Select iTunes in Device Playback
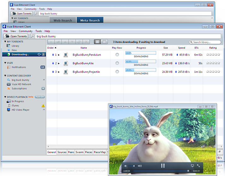This screenshot has width=225, height=176. click(x=15, y=106)
